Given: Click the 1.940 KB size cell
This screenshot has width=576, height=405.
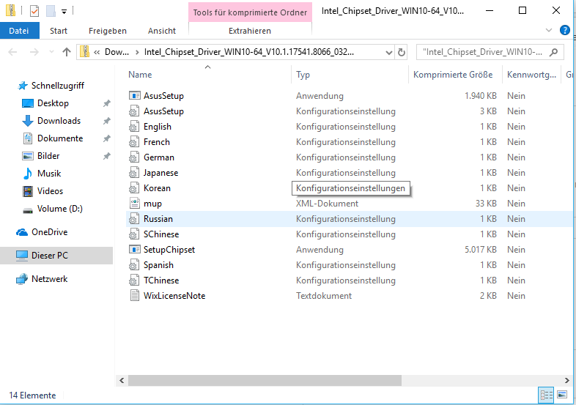Looking at the screenshot, I should pyautogui.click(x=481, y=96).
